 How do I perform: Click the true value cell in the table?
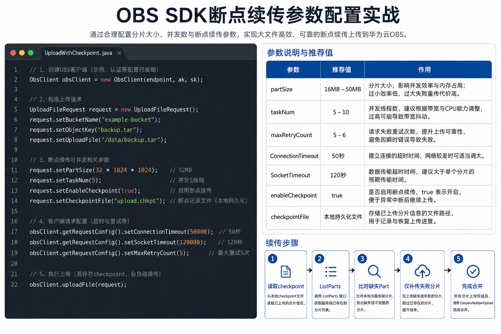tap(342, 196)
